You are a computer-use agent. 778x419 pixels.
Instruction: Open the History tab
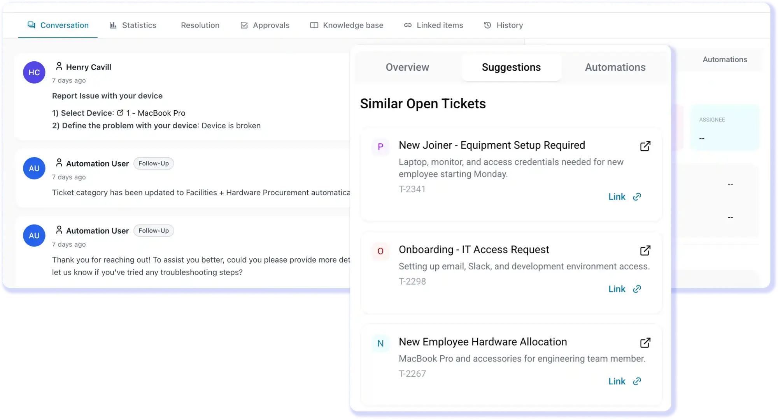(x=503, y=25)
